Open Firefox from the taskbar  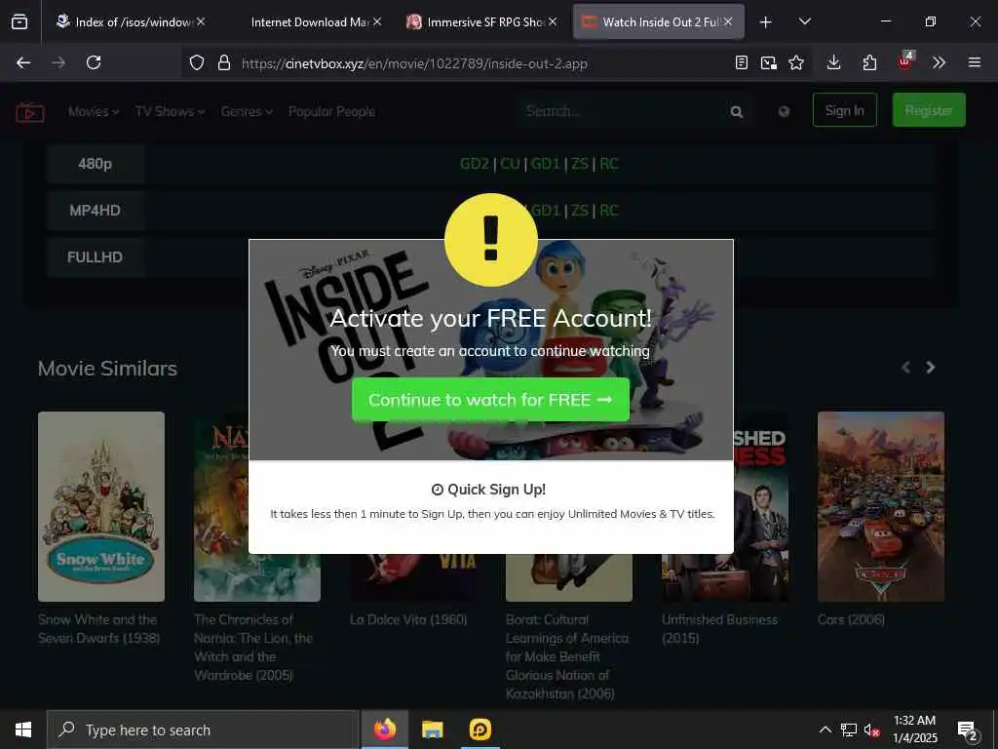(x=384, y=729)
